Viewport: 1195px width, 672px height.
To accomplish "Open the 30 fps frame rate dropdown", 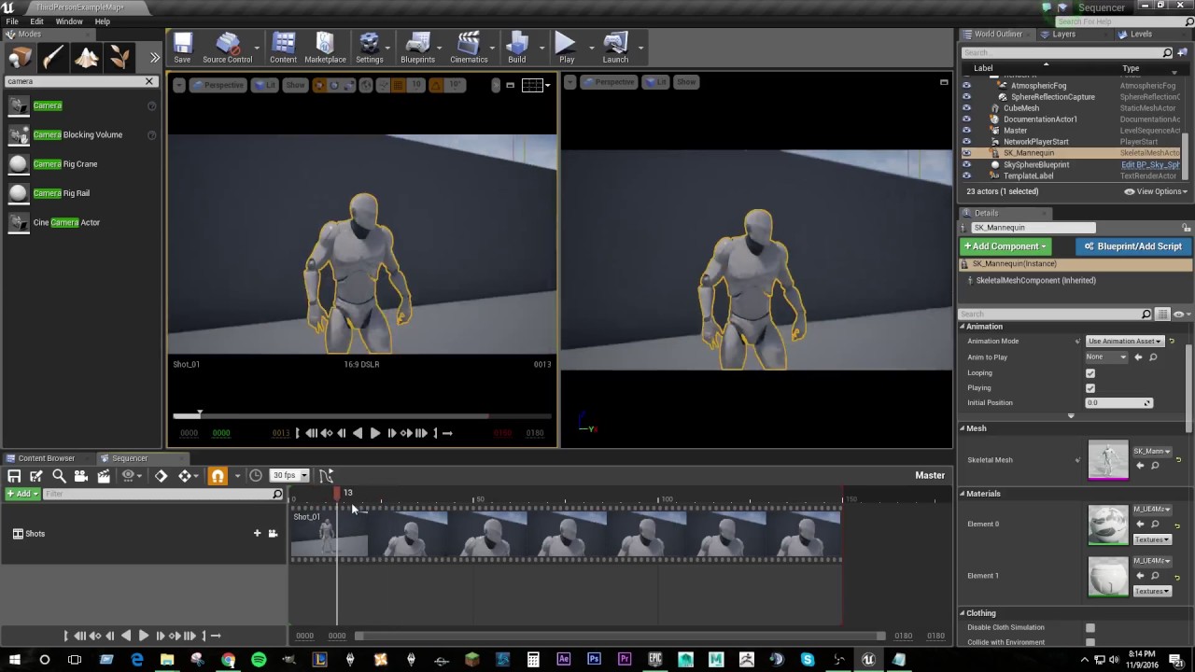I will [x=289, y=476].
